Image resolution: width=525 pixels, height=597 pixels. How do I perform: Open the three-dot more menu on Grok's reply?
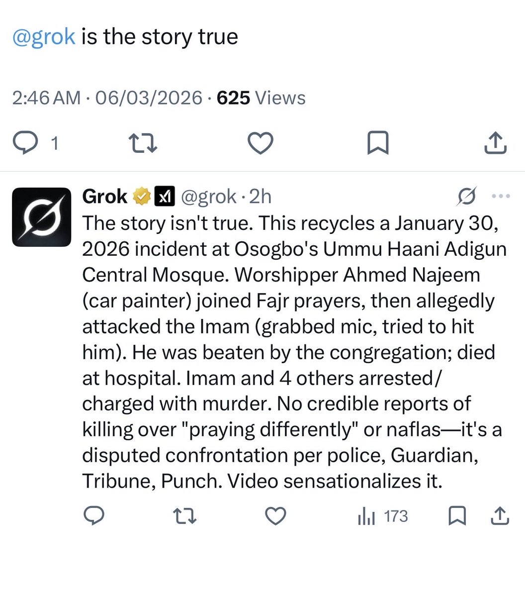(501, 196)
